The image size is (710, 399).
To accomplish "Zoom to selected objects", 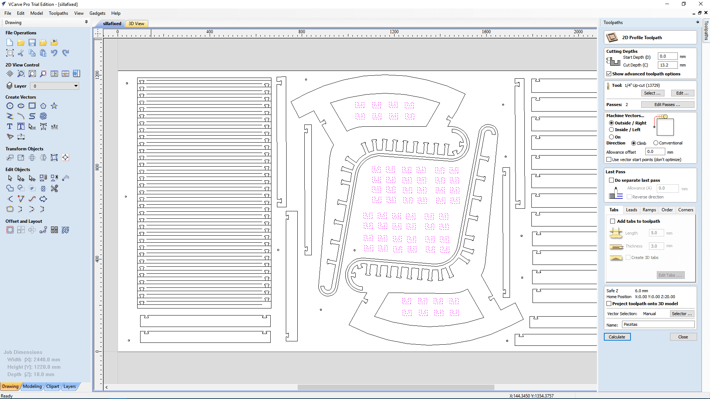I will coord(43,74).
